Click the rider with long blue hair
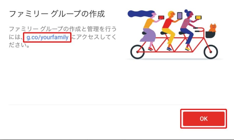The image size is (234, 140). pos(147,28)
